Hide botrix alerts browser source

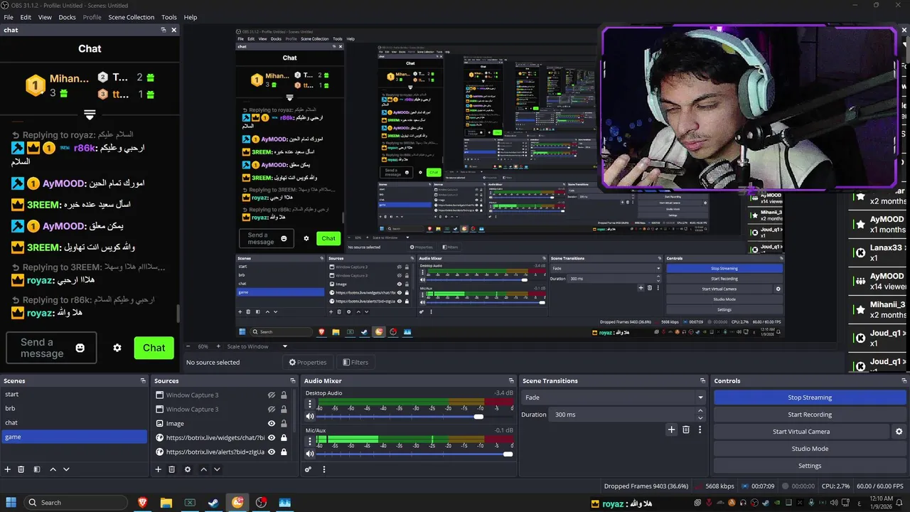coord(272,452)
